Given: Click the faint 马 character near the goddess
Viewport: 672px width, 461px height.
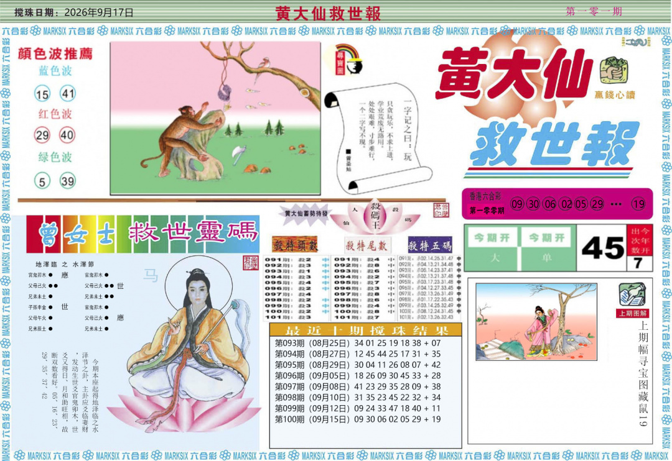Looking at the screenshot, I should click(x=151, y=275).
